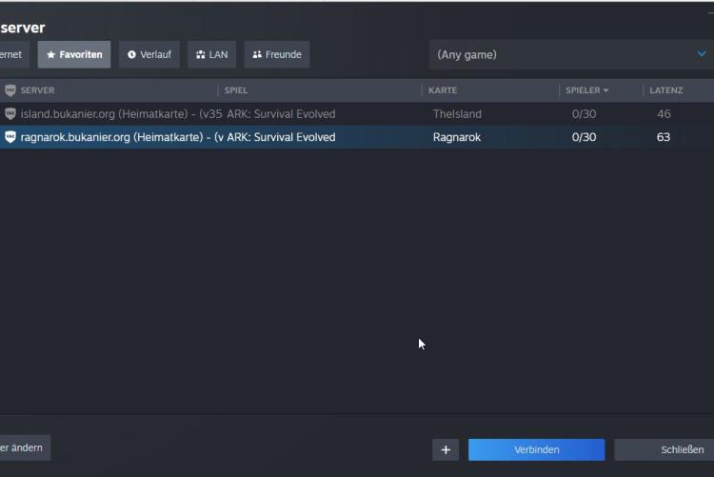Select the island.bukanier.org server name
714x477 pixels.
(121, 114)
